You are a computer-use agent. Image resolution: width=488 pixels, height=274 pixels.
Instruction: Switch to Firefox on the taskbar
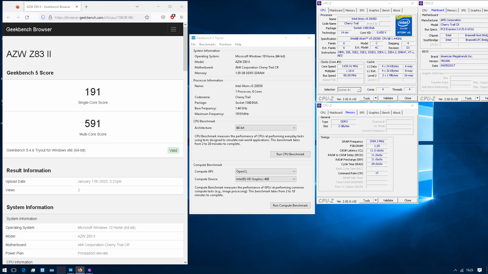click(x=80, y=270)
